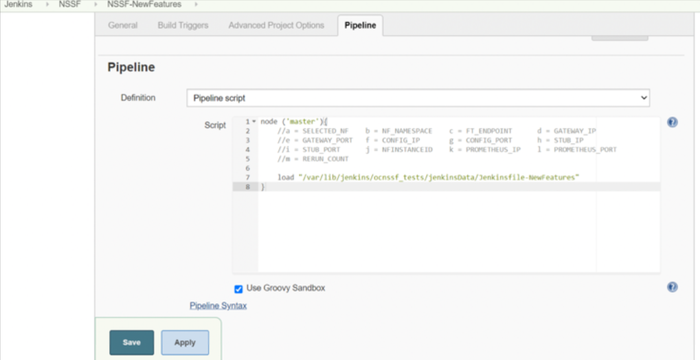Open help icon beside Script editor

(x=672, y=122)
